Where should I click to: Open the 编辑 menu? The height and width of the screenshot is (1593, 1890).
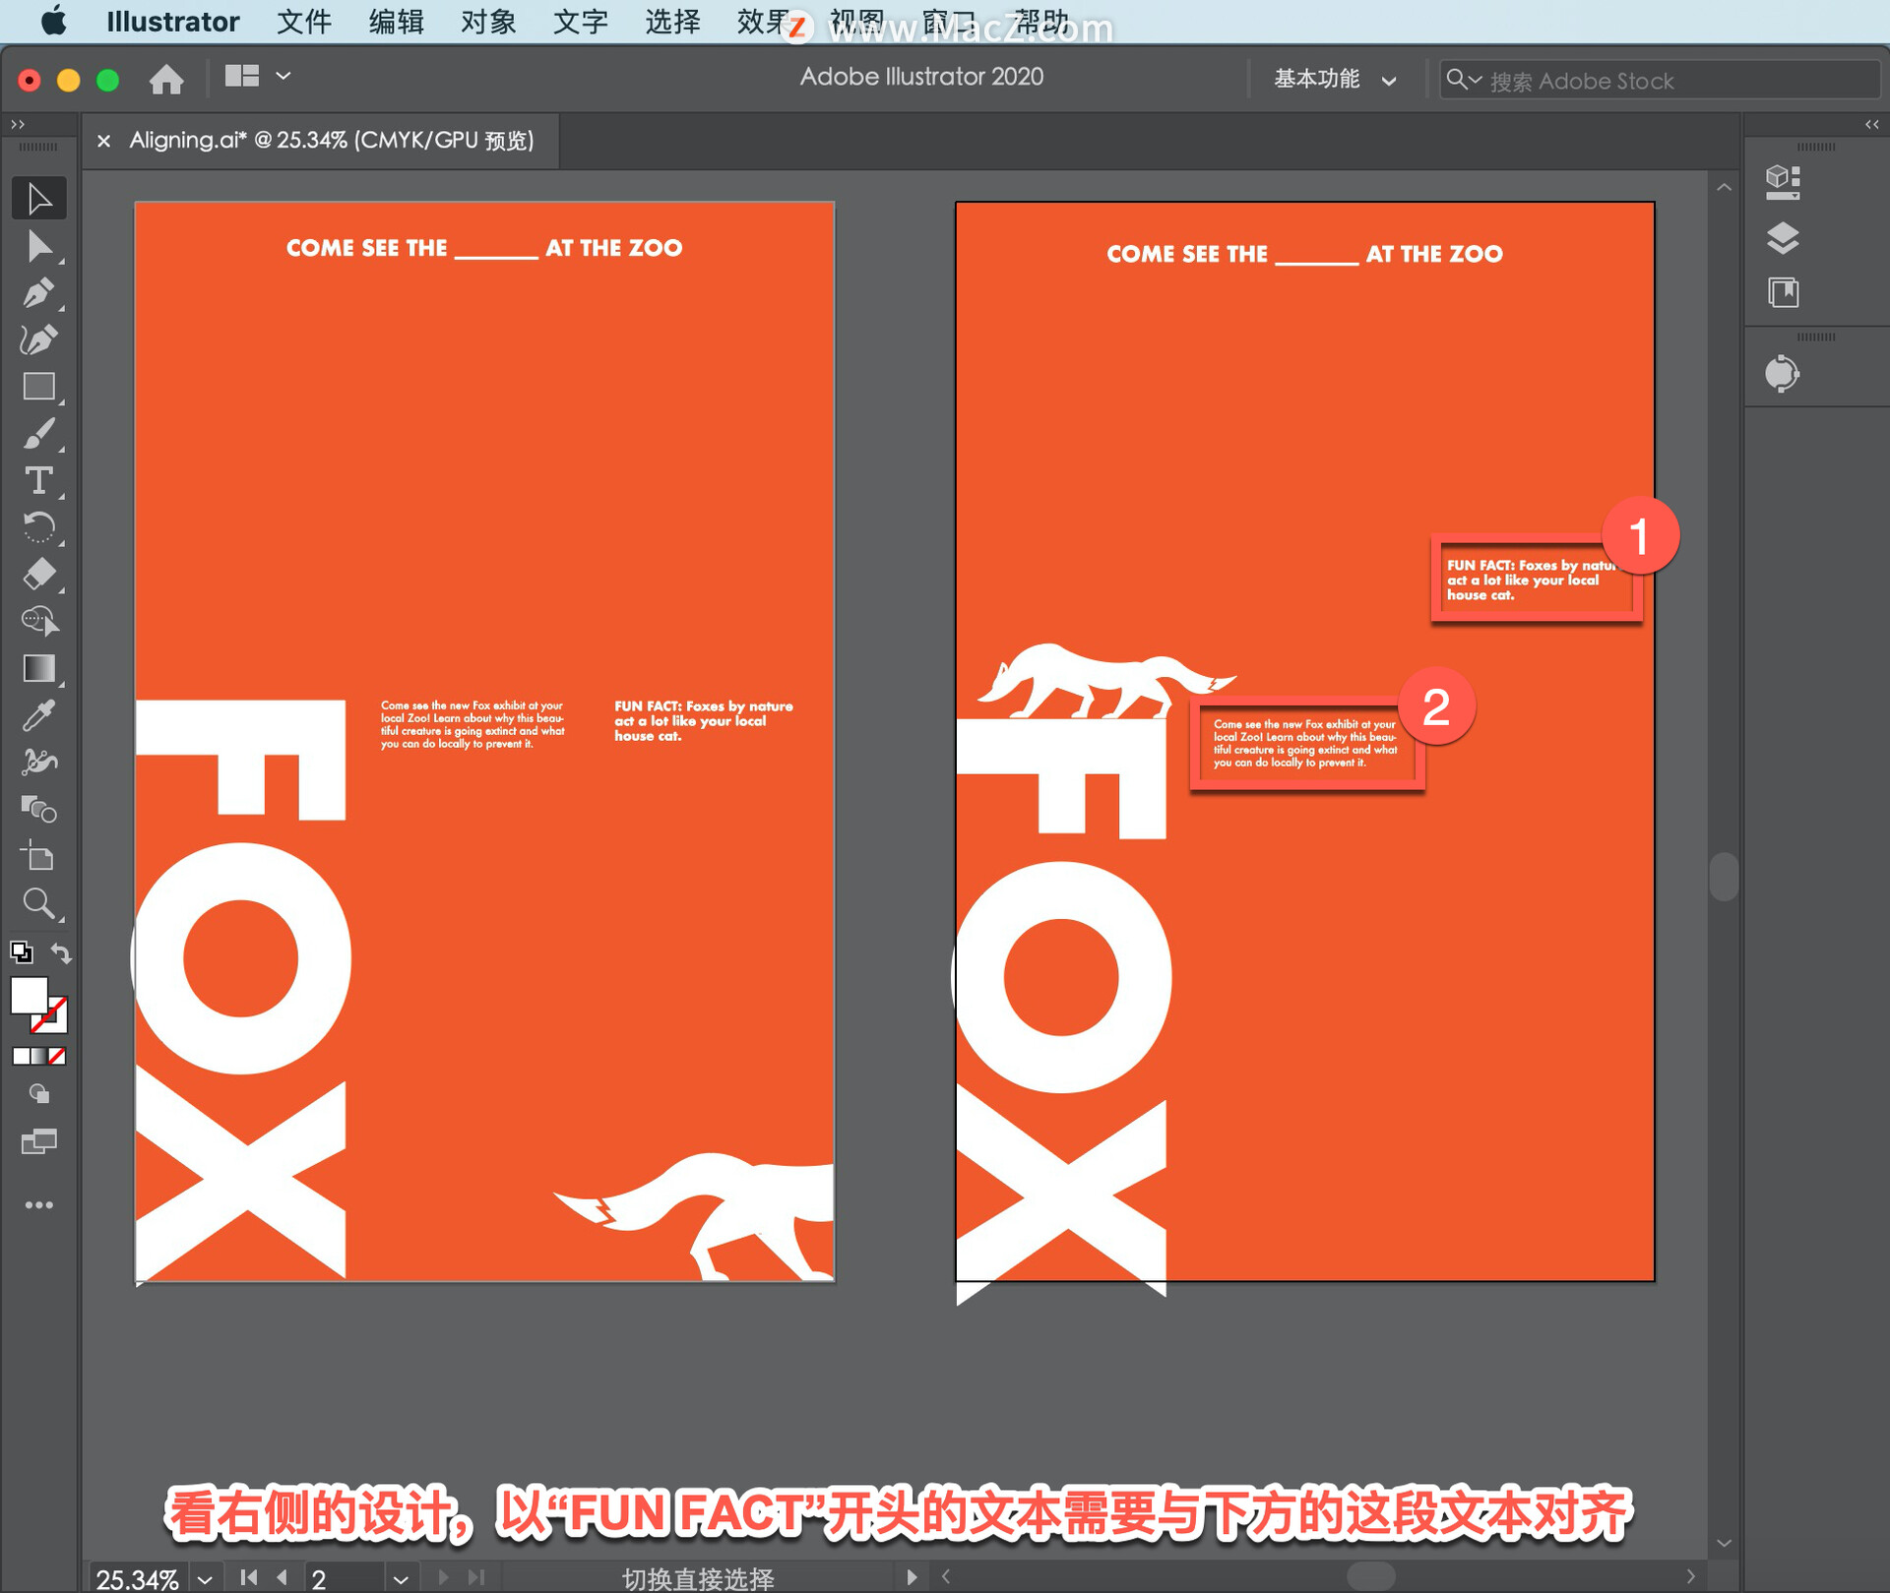point(396,22)
